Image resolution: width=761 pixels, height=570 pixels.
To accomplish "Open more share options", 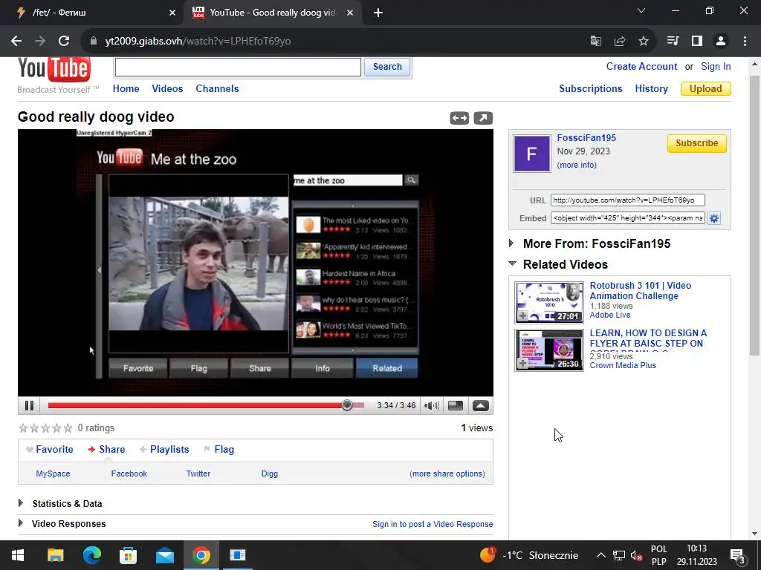I will pyautogui.click(x=447, y=474).
